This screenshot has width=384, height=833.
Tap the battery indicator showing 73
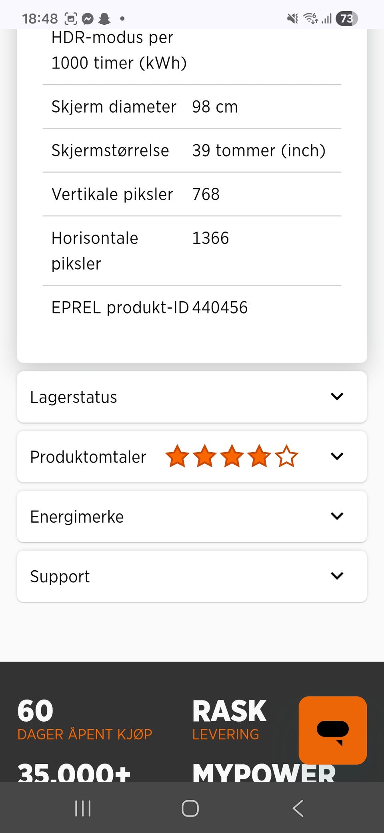(x=346, y=18)
